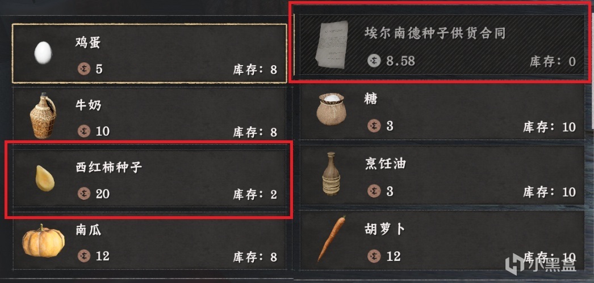The image size is (594, 283).
Task: Select the 鸡蛋 item name
Action: 88,42
